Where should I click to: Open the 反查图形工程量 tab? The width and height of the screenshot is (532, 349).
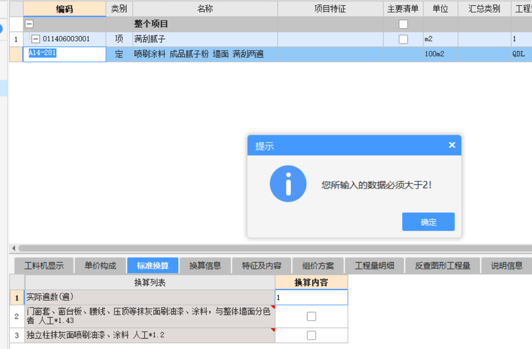[x=442, y=266]
